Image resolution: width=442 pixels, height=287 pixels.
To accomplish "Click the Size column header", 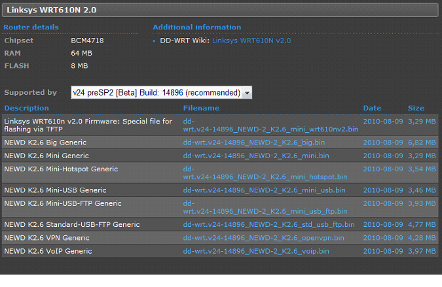I will pyautogui.click(x=416, y=108).
